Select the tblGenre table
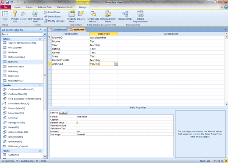The height and width of the screenshot is (163, 228). pos(13,52)
